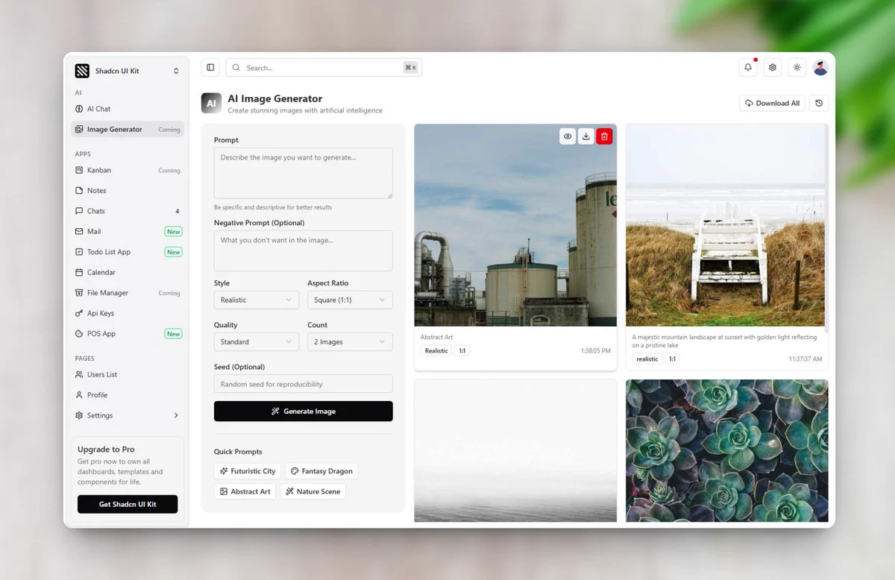
Task: Click the Generate Image button
Action: click(304, 411)
